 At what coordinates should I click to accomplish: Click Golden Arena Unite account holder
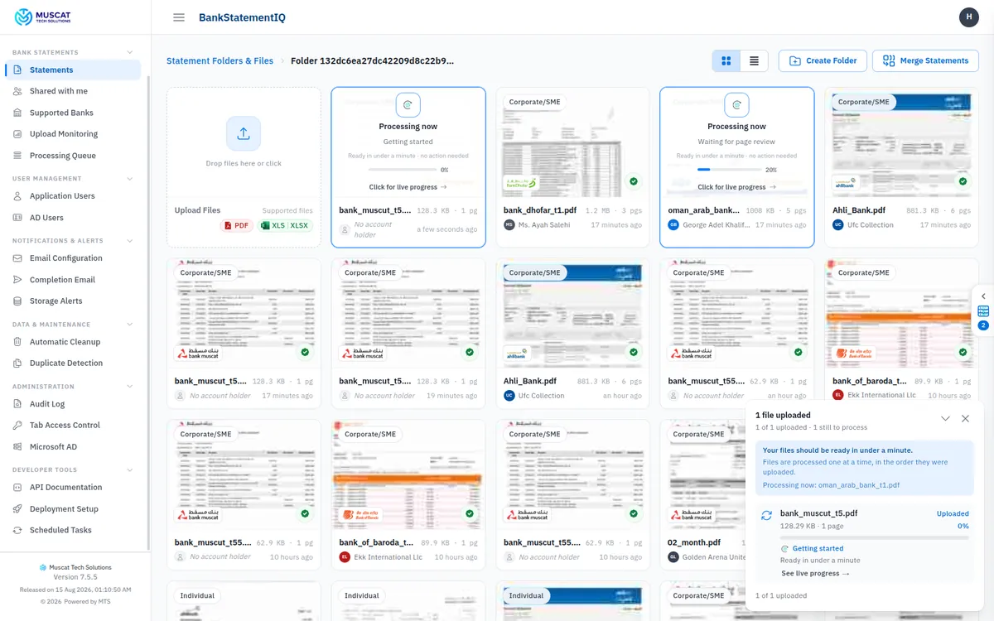click(x=714, y=557)
